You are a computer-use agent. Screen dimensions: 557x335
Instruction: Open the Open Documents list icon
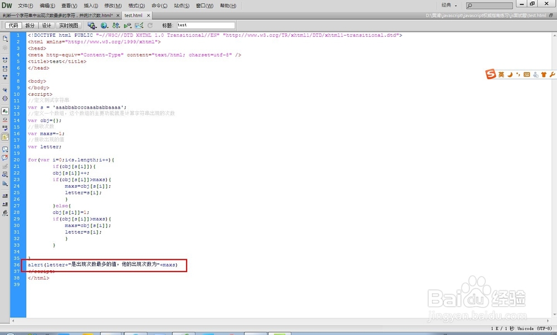point(5,38)
